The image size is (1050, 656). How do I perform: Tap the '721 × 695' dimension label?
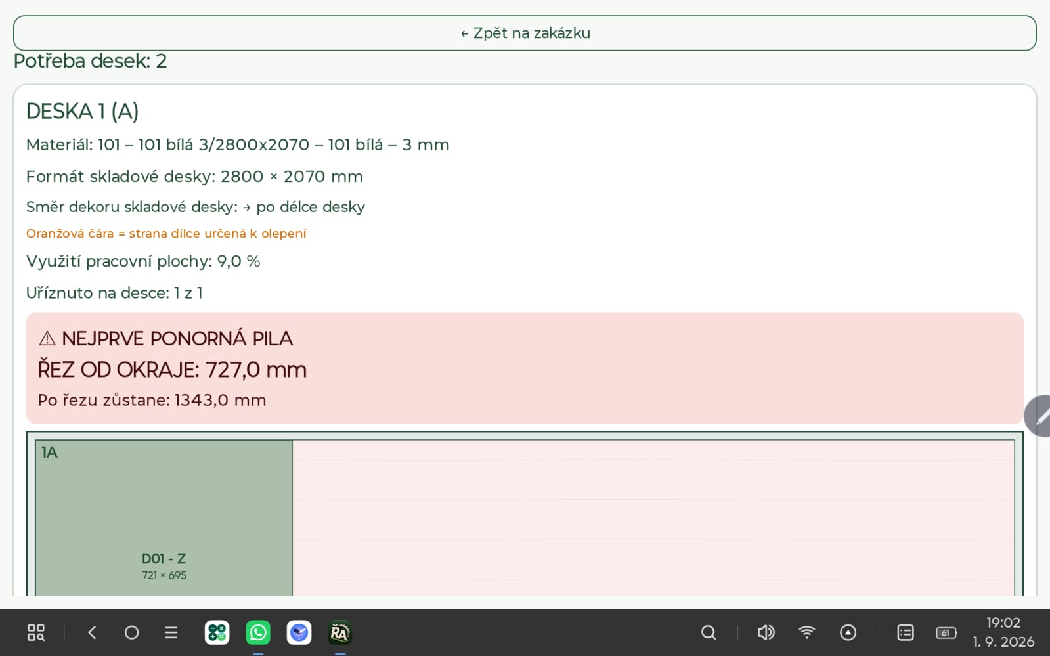point(164,575)
